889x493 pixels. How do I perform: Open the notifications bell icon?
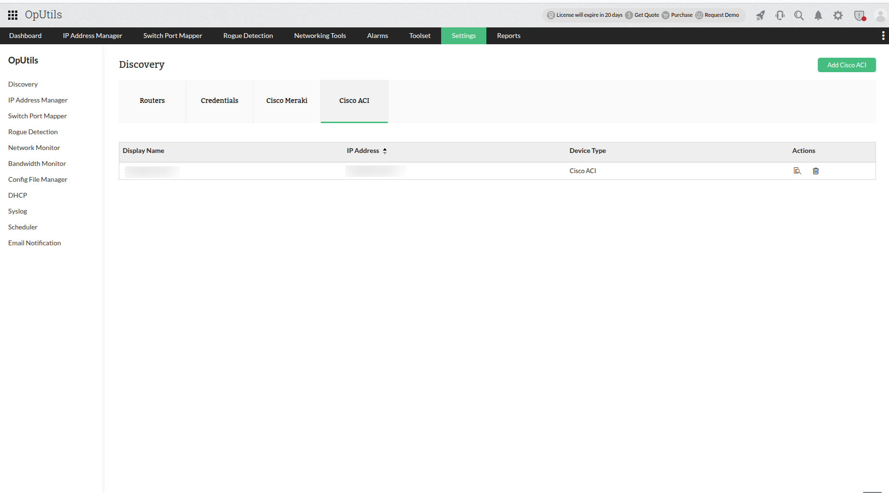click(818, 15)
